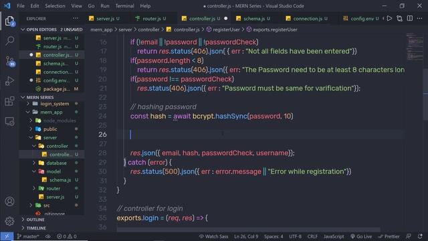Click master branch in status bar

pos(28,236)
